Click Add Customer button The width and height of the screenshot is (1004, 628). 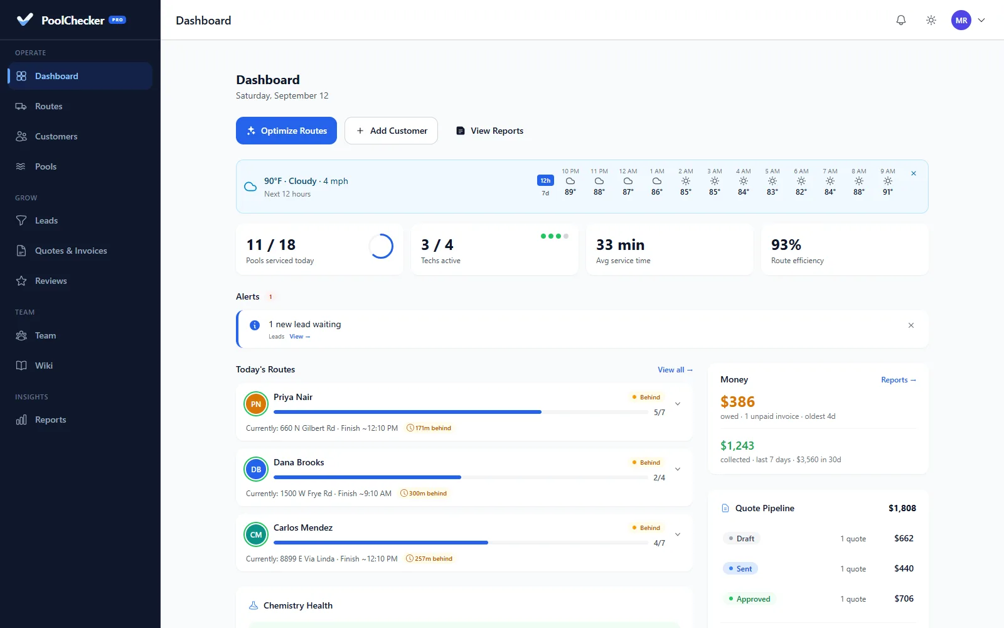(391, 131)
